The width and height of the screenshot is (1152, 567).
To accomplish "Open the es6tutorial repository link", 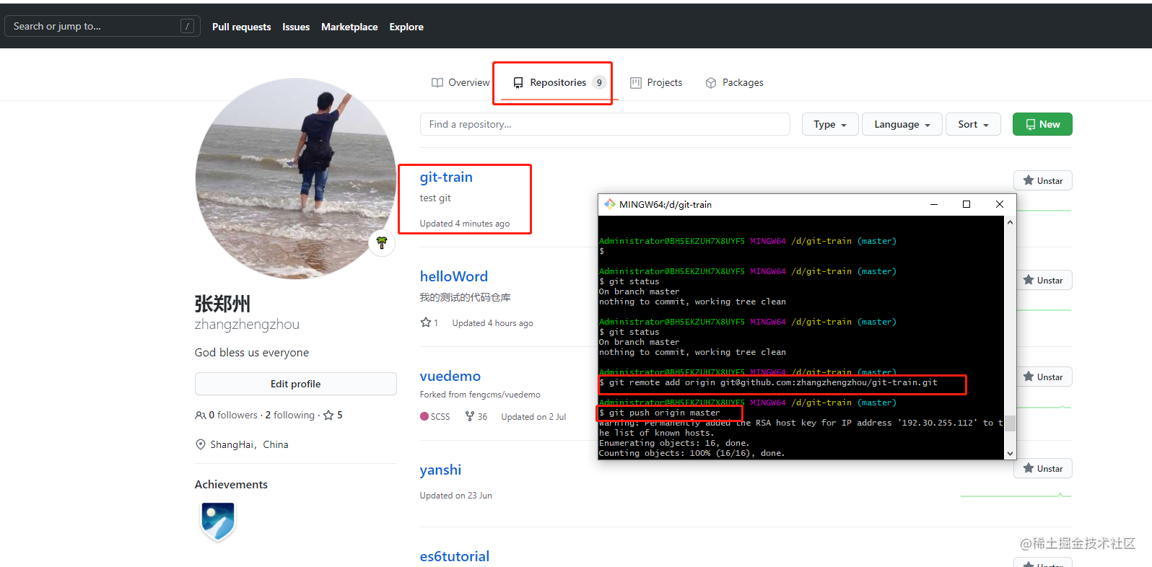I will click(455, 556).
